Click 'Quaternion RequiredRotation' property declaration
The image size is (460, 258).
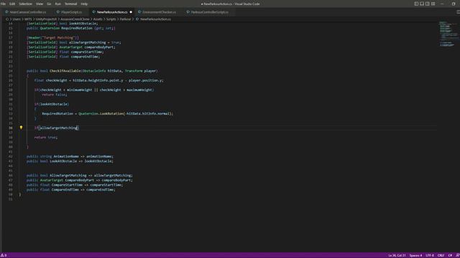click(x=71, y=28)
